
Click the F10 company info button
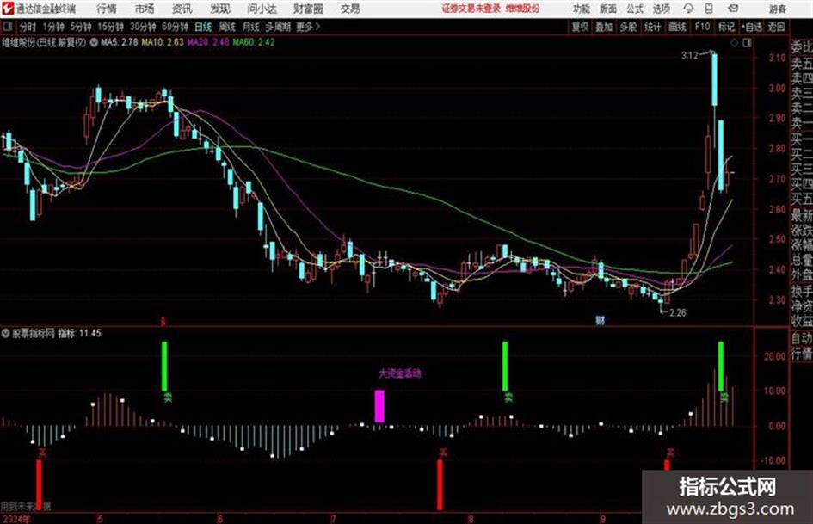702,27
